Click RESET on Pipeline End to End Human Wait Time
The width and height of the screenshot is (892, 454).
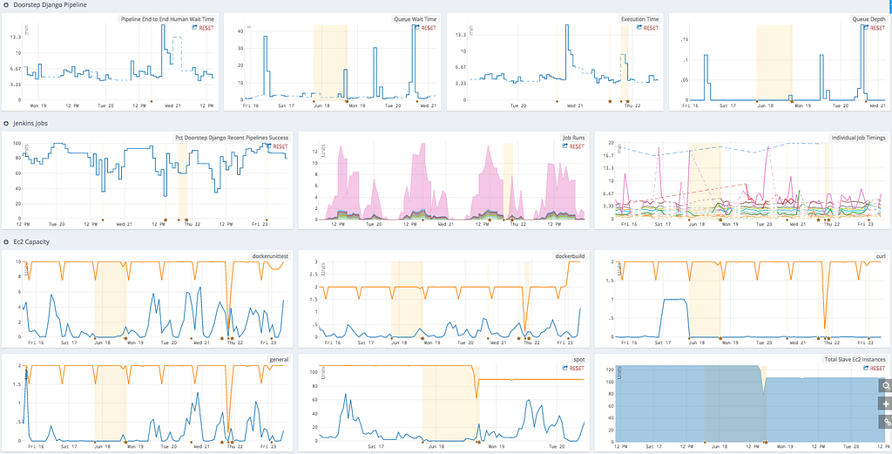click(206, 27)
